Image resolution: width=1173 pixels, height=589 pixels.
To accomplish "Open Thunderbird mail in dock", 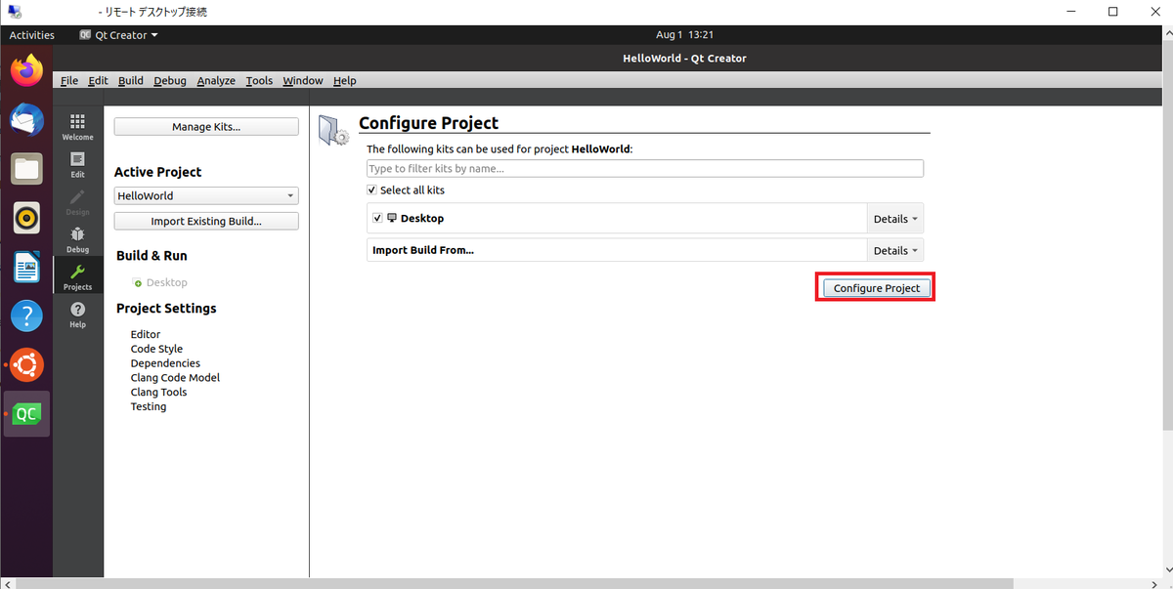I will (27, 119).
